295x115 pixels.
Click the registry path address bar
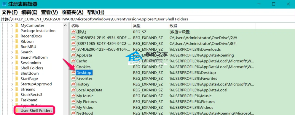point(148,19)
